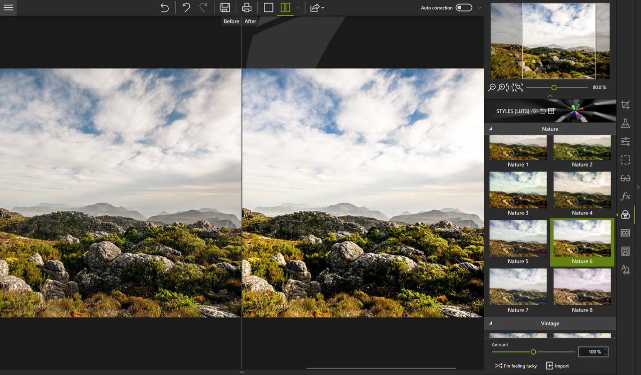
Task: Click the print icon in toolbar
Action: coord(246,7)
